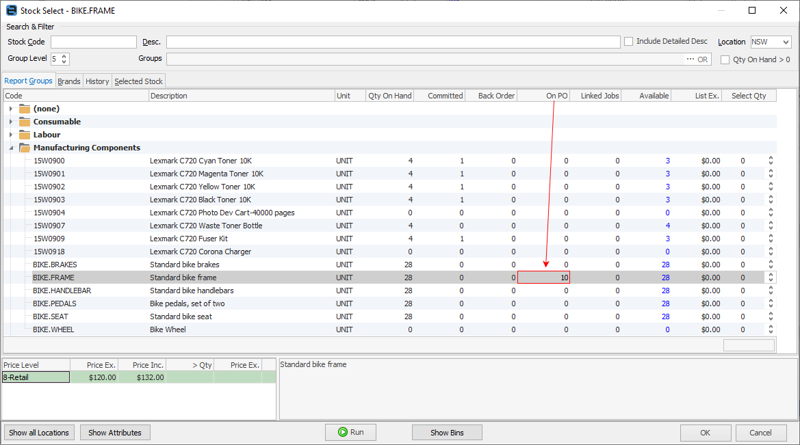Click the quantity spinner for BIKE.FRAME row
This screenshot has width=800, height=445.
pos(771,278)
